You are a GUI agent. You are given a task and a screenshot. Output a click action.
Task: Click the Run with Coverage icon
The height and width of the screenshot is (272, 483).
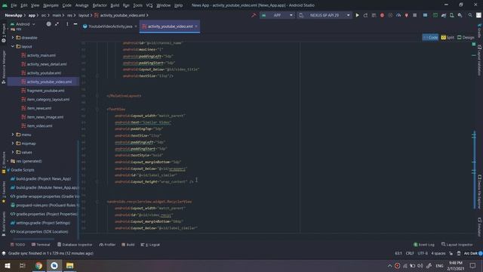[390, 15]
